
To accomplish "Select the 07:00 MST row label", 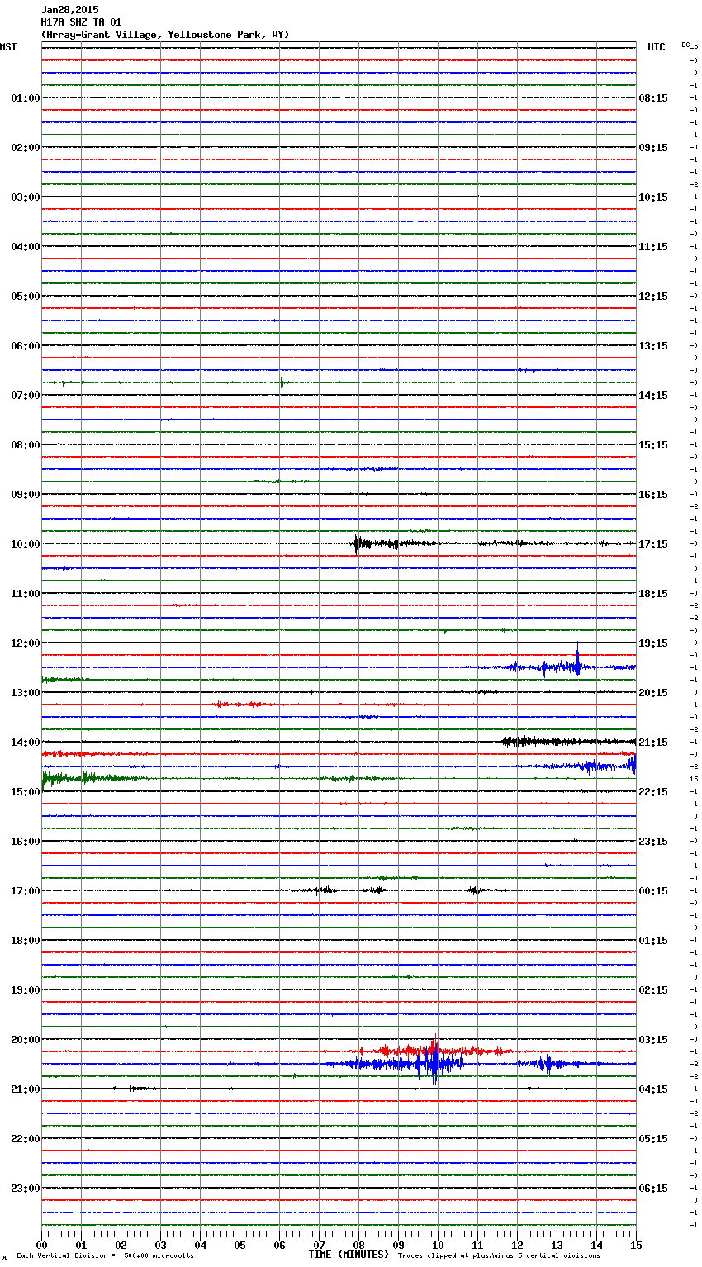I will click(26, 396).
